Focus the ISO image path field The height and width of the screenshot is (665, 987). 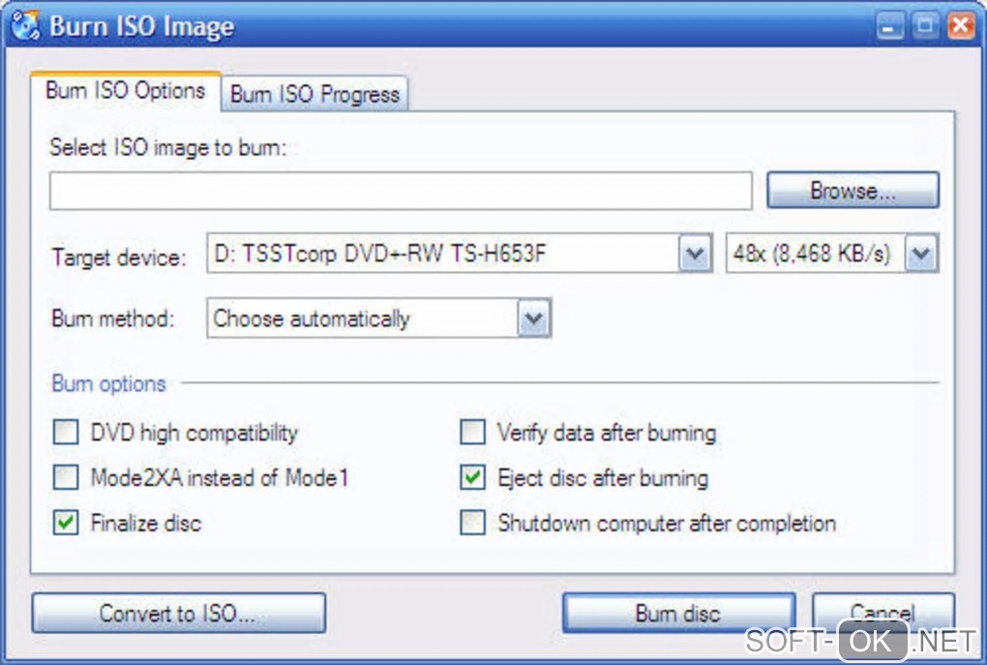click(x=401, y=192)
